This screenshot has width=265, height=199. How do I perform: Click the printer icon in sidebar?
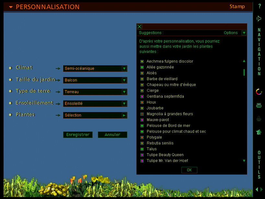click(x=259, y=105)
